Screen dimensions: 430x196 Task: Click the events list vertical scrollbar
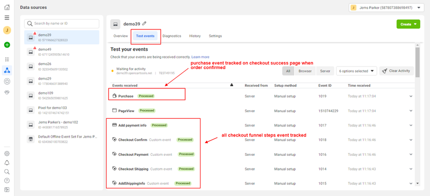(x=417, y=62)
